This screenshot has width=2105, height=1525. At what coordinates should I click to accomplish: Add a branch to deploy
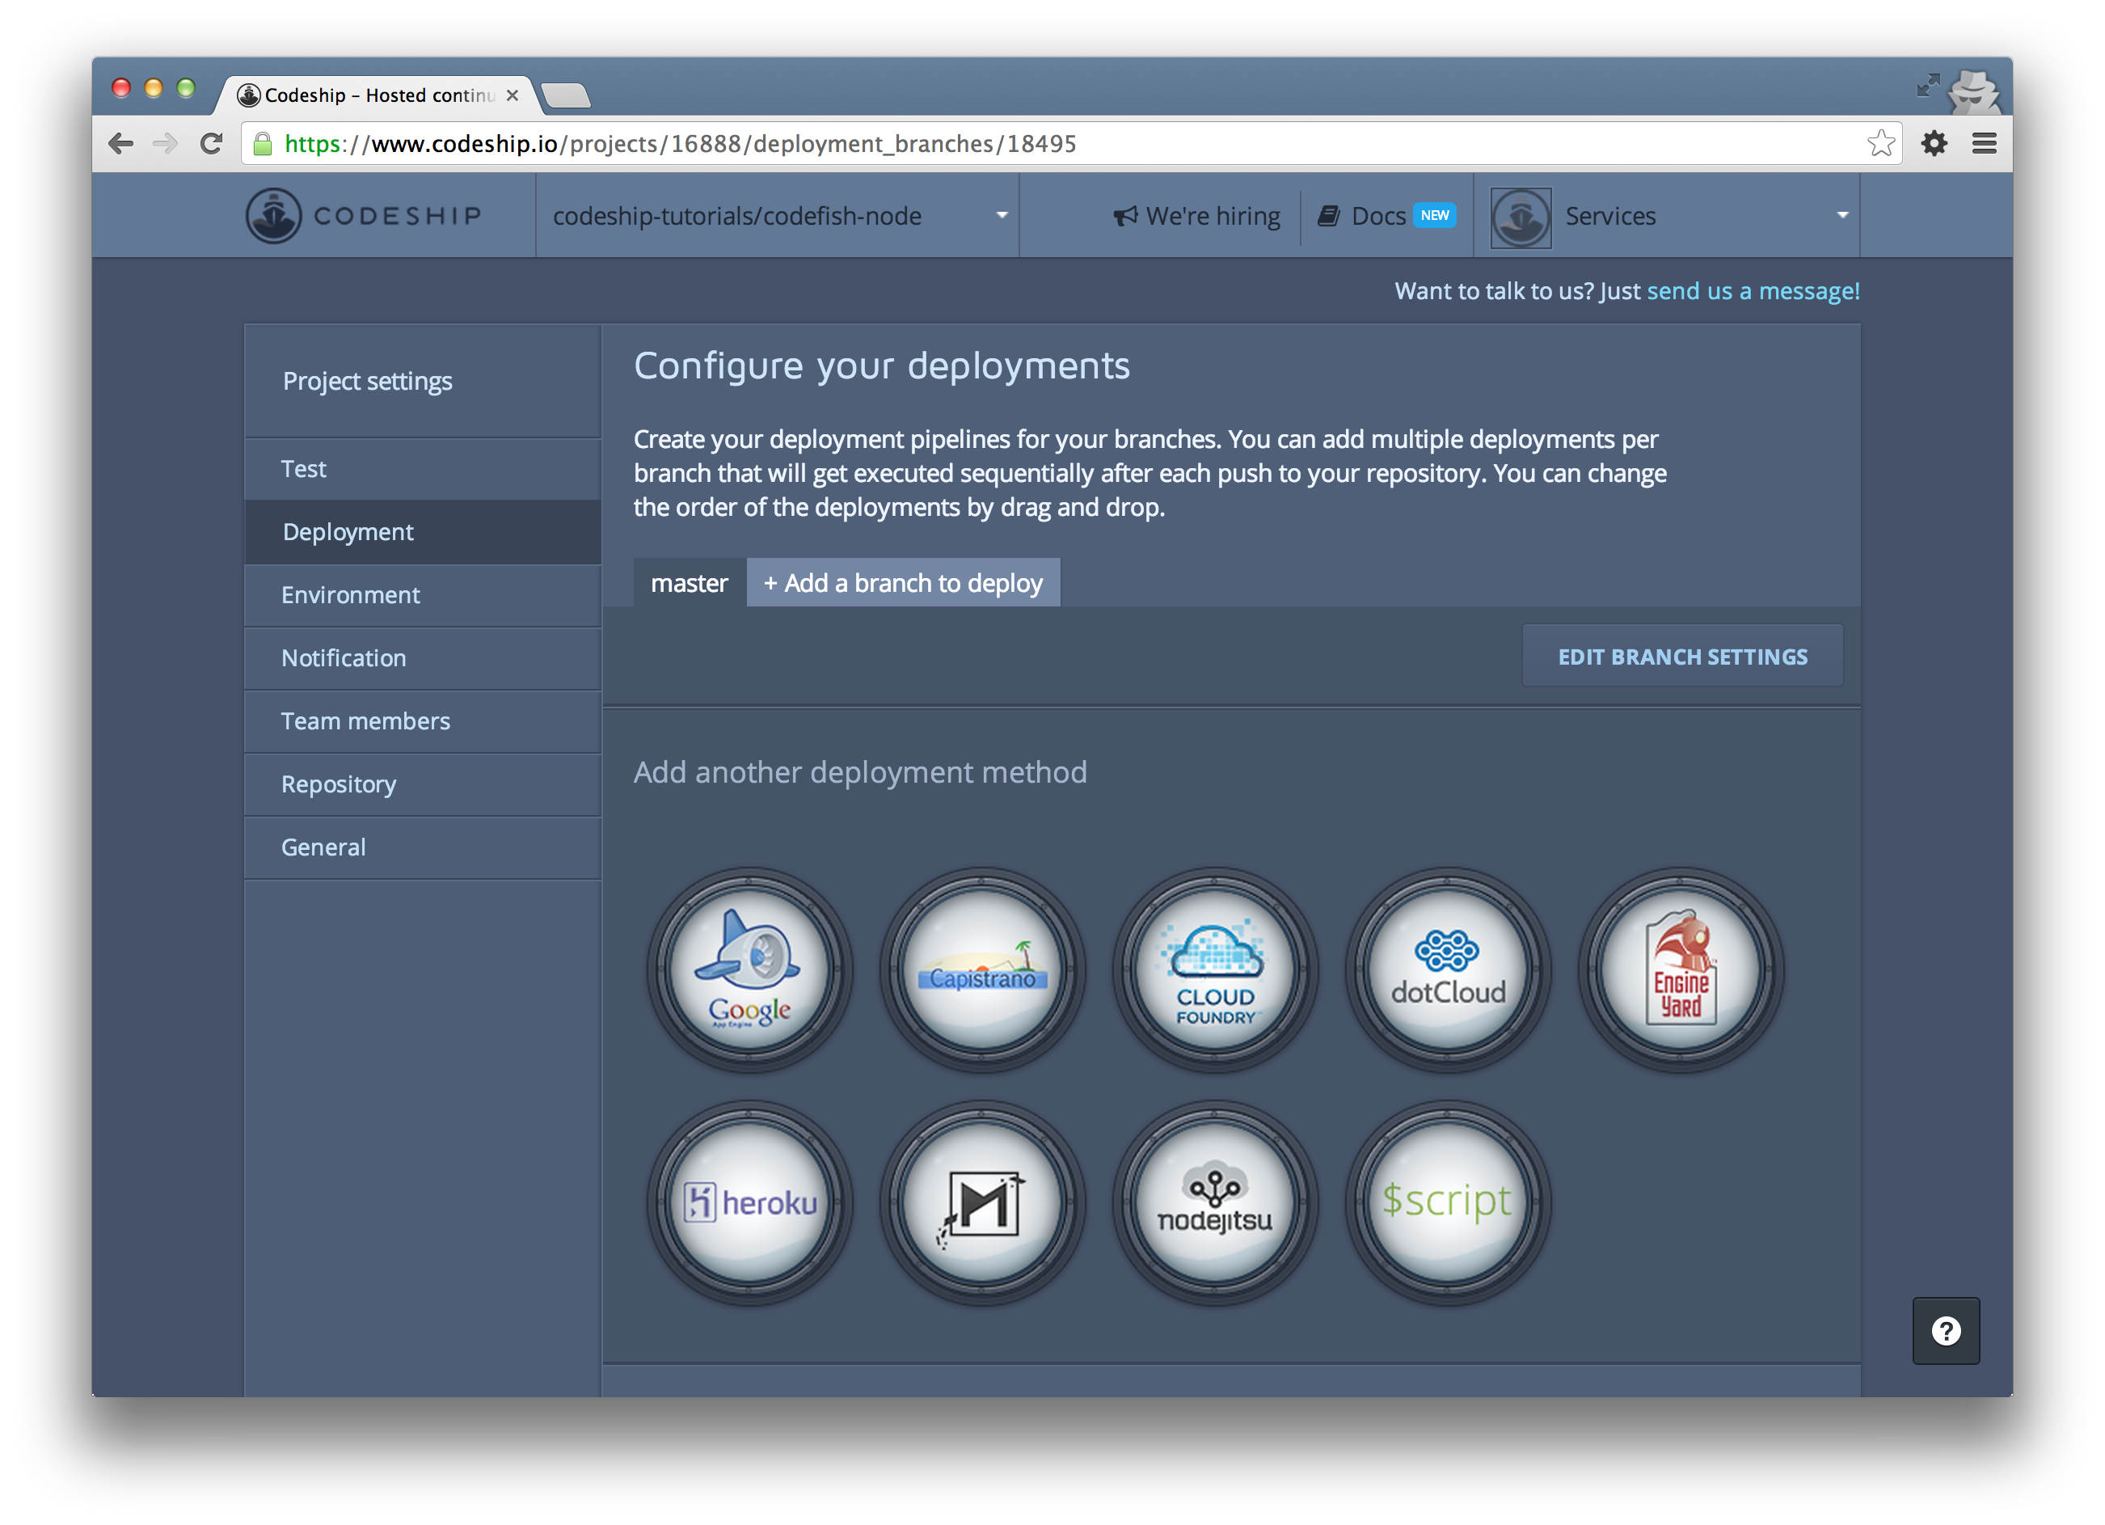[903, 583]
